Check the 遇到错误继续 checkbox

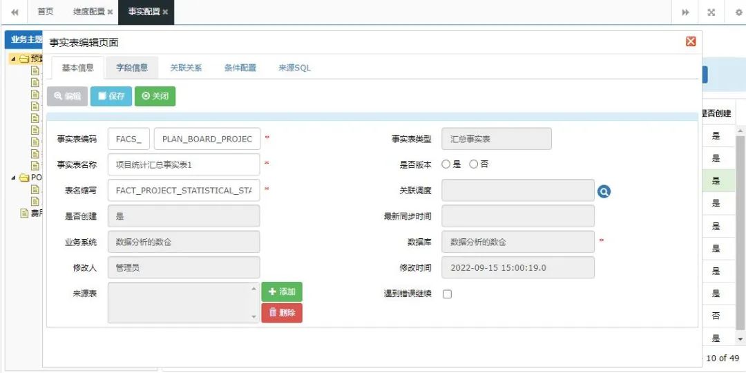(x=447, y=294)
